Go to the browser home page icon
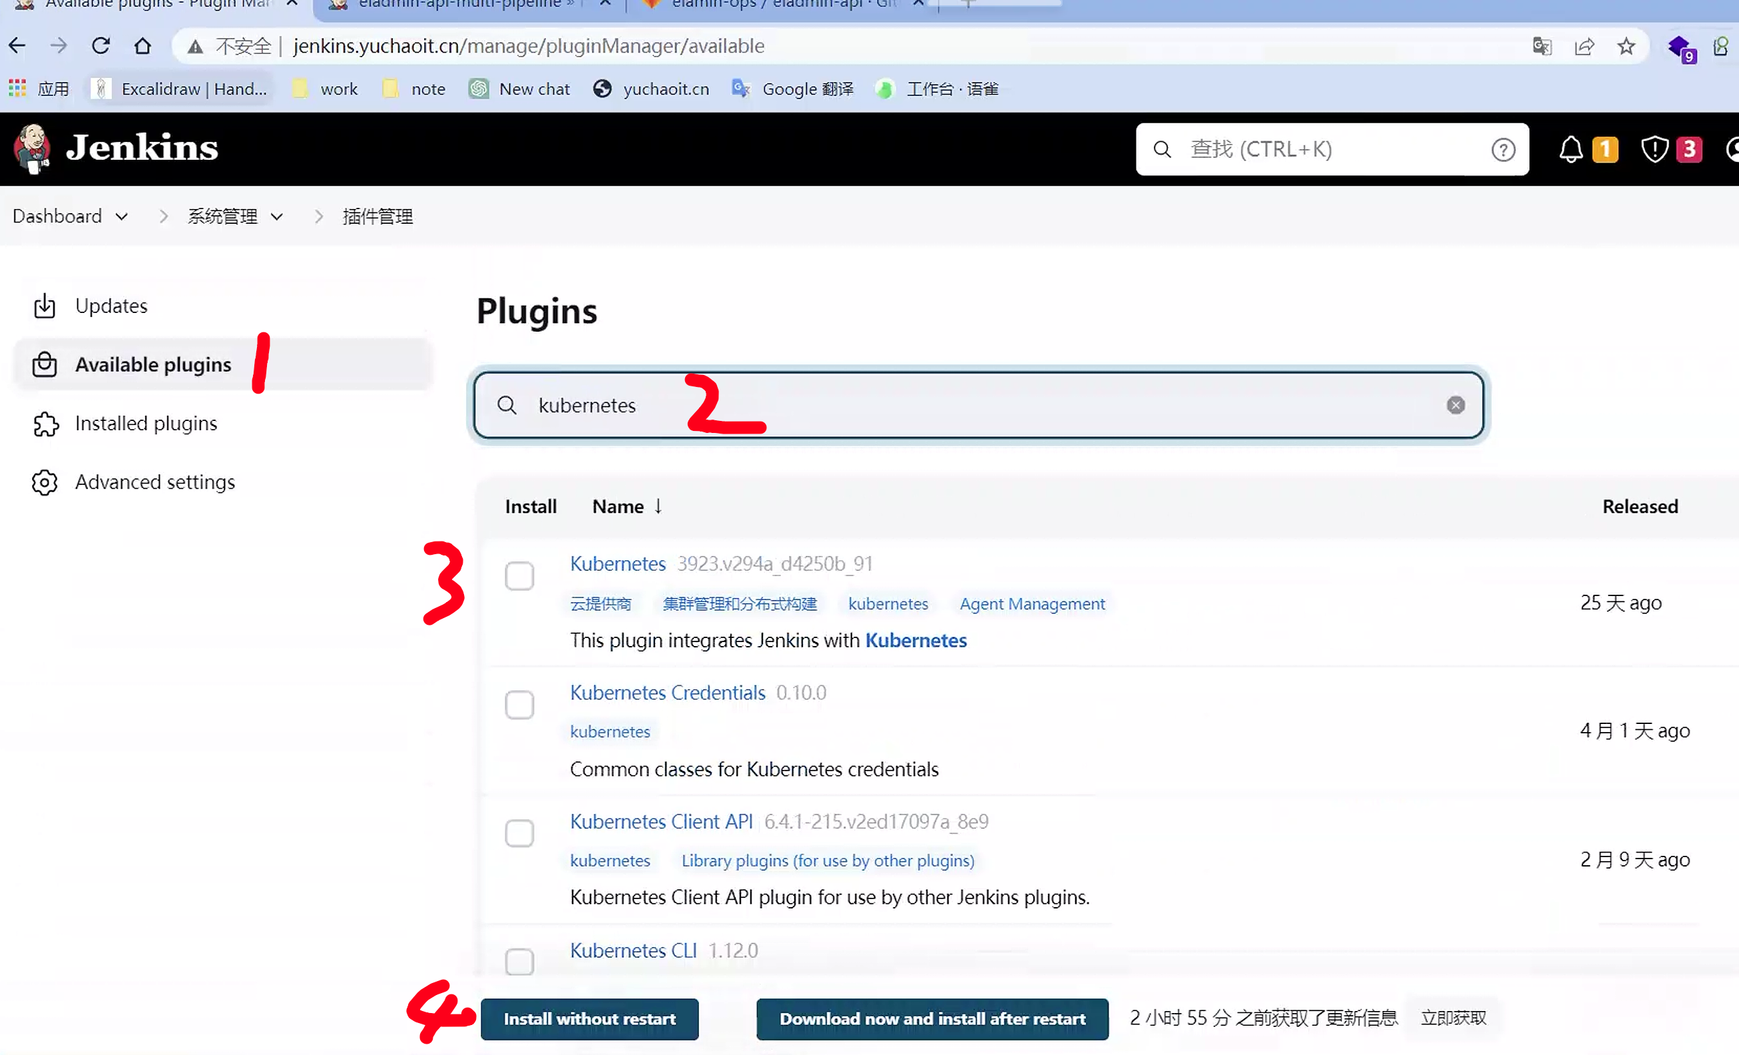Image resolution: width=1739 pixels, height=1055 pixels. [x=142, y=47]
